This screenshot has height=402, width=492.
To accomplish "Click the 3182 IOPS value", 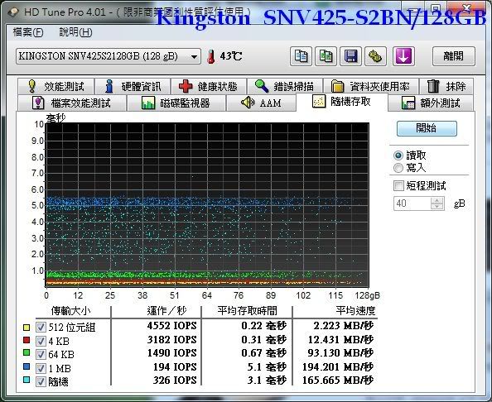I will click(x=172, y=340).
